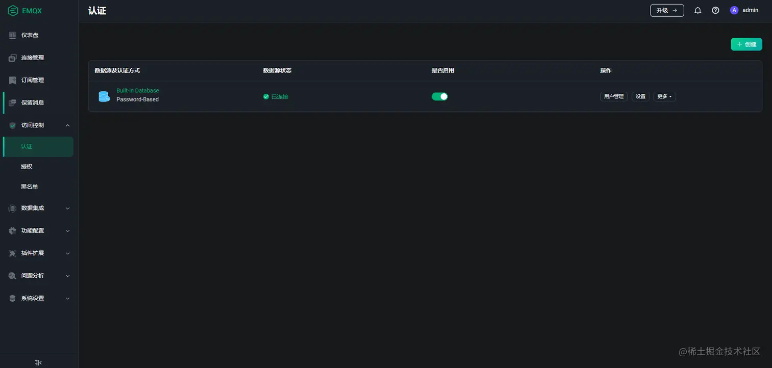The width and height of the screenshot is (772, 368).
Task: Expand the 问题分析 menu chevron
Action: click(68, 276)
